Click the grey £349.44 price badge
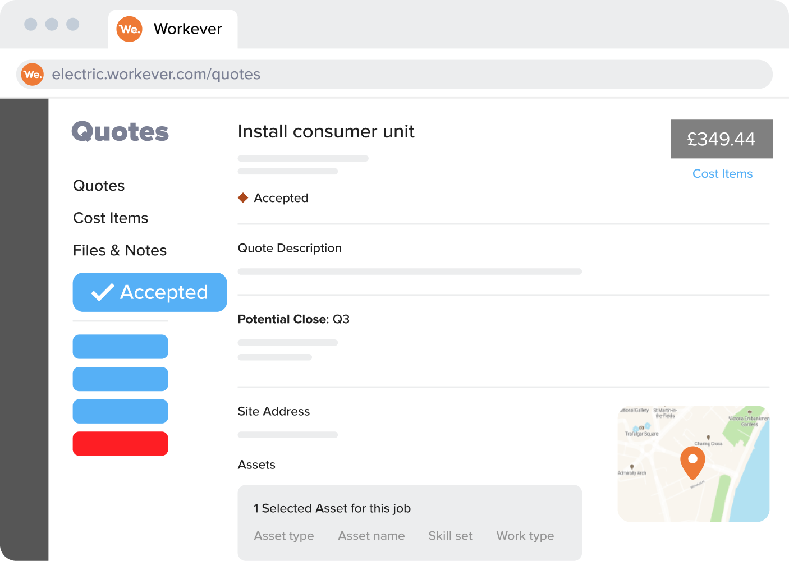 point(721,139)
